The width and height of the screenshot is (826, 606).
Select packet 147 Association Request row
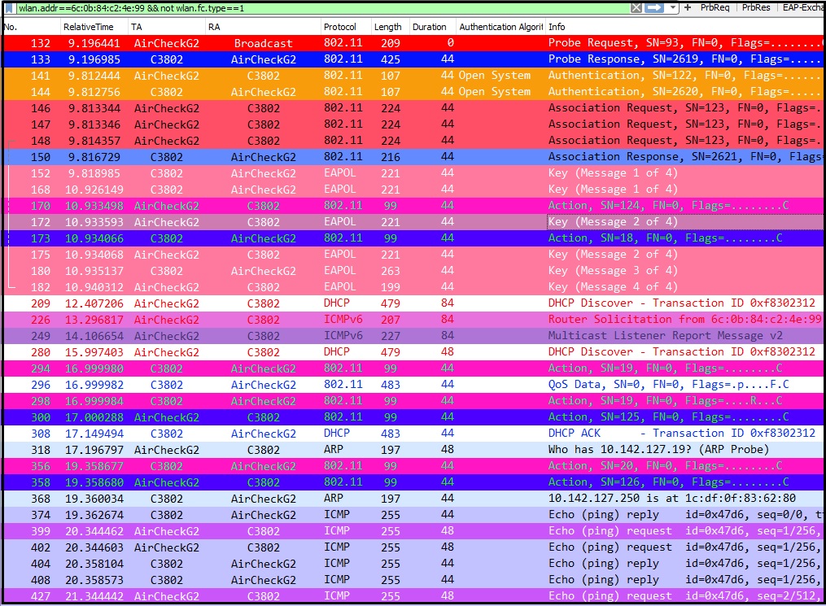click(x=413, y=124)
